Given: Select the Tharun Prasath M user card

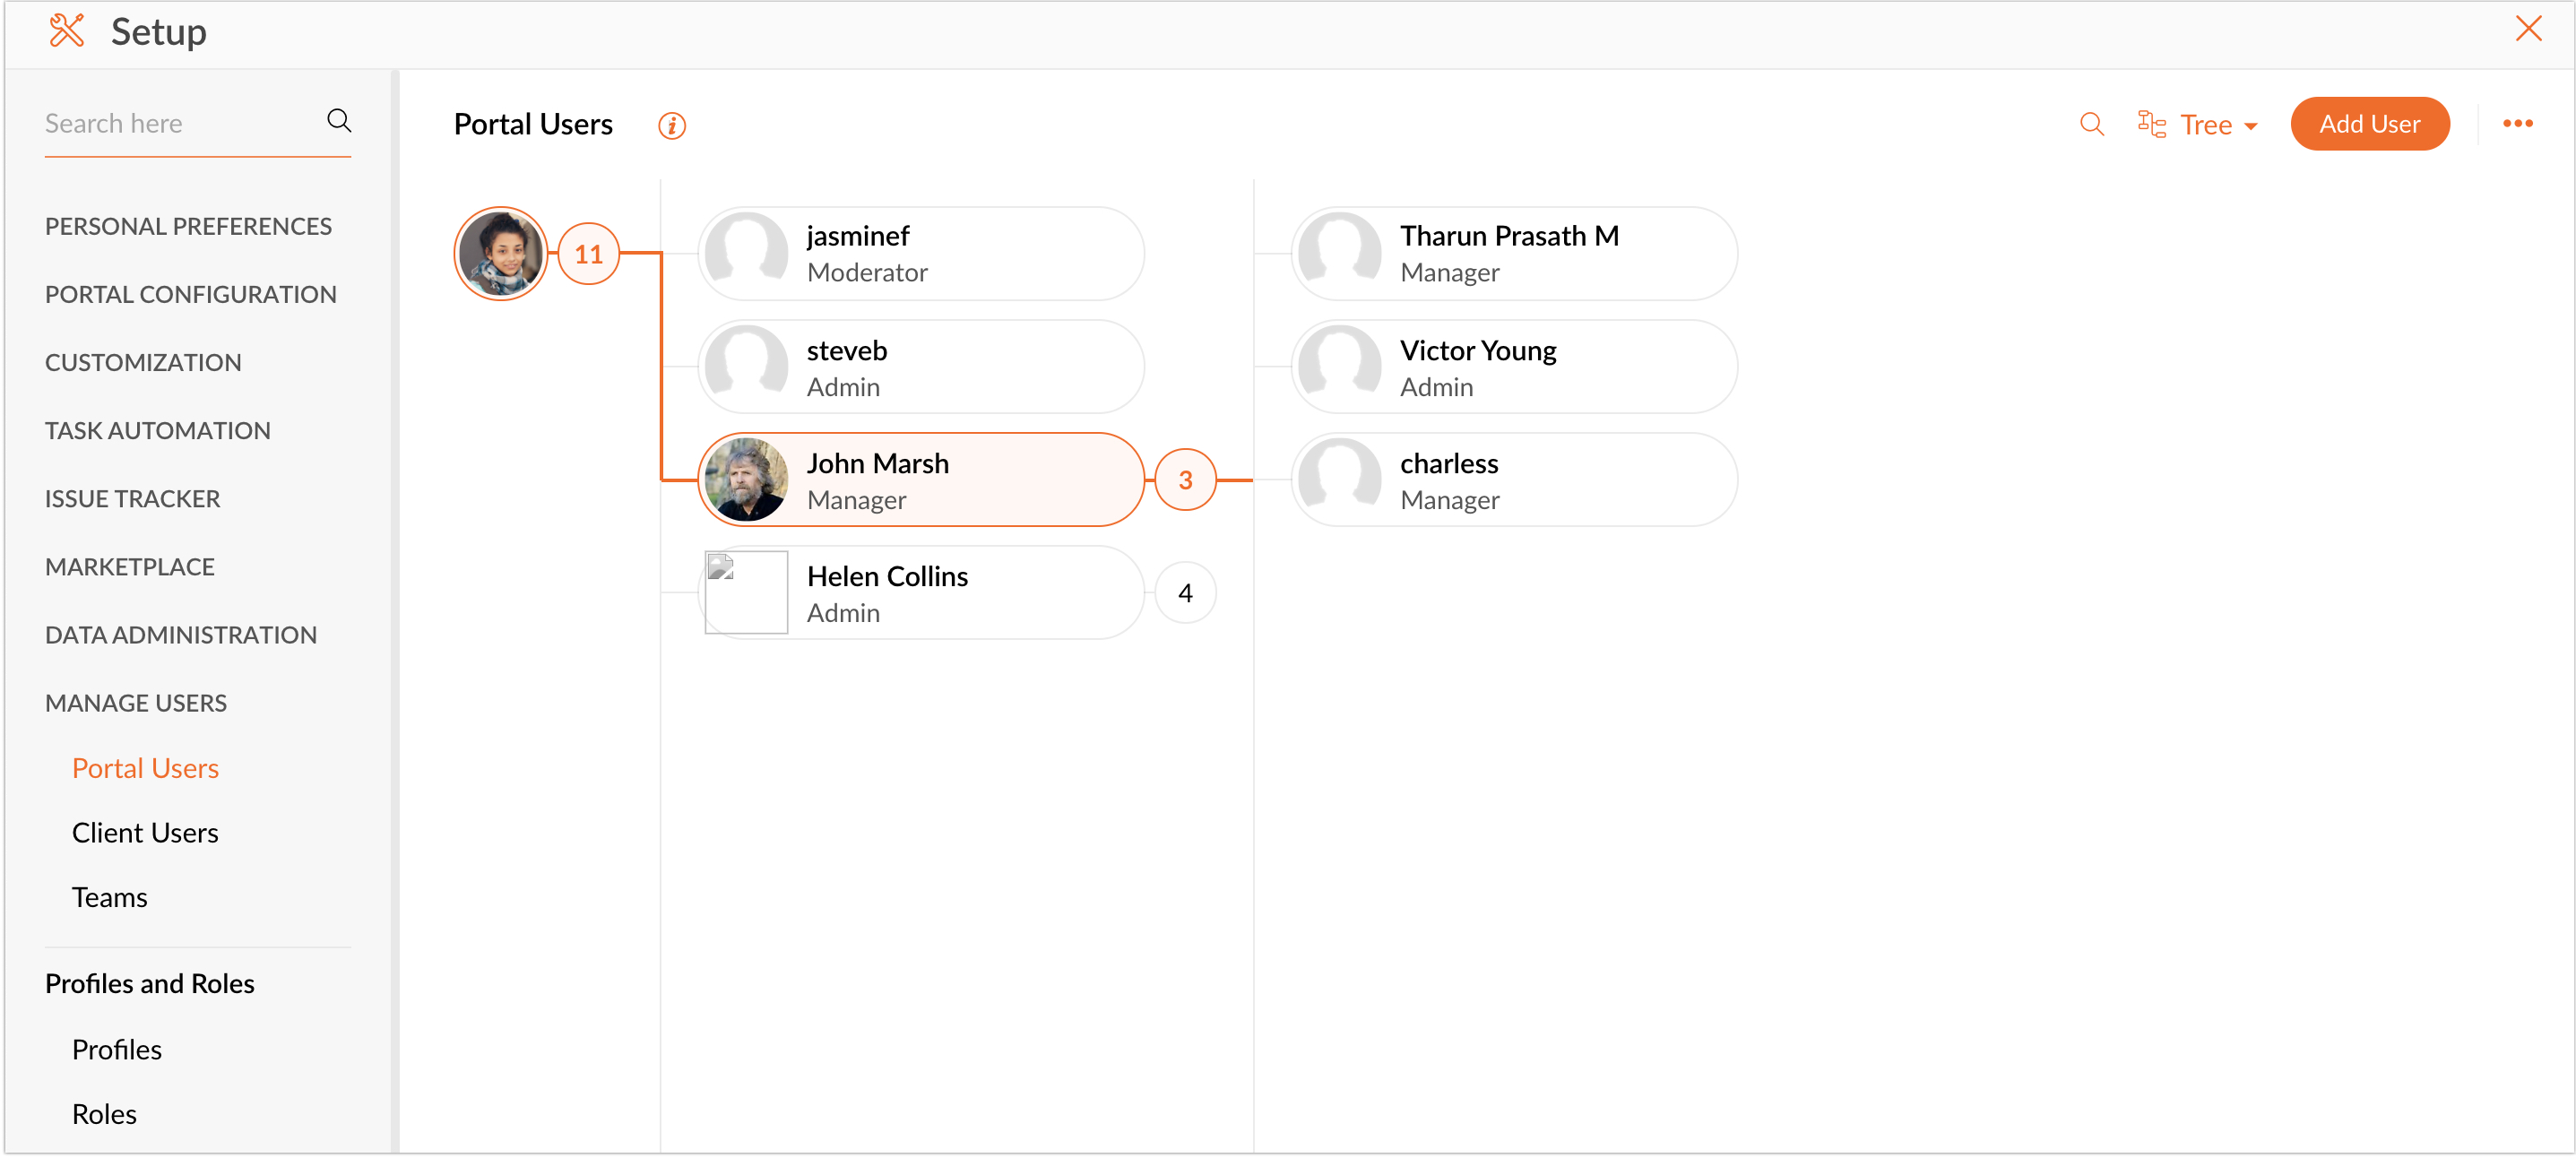Looking at the screenshot, I should 1514,254.
